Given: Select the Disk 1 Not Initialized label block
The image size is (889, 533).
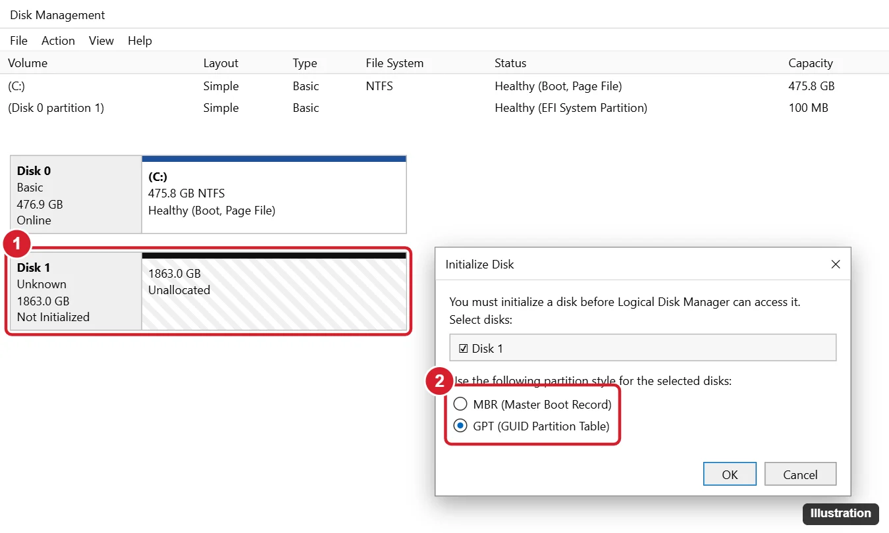Looking at the screenshot, I should tap(76, 292).
